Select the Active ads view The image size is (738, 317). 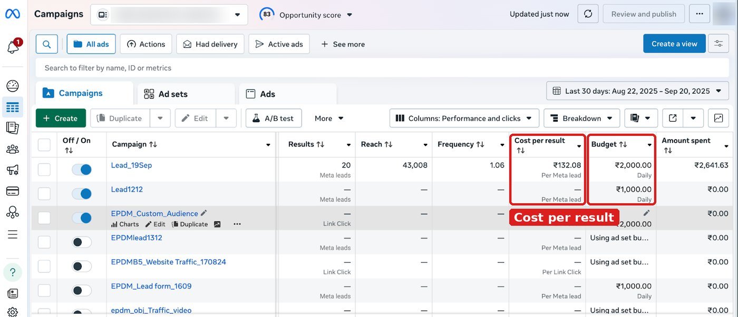point(279,44)
